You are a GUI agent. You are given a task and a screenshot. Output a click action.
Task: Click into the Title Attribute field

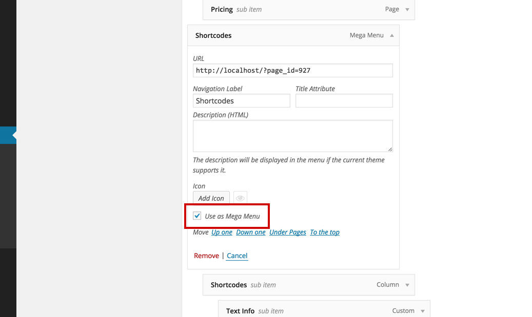[x=344, y=100]
